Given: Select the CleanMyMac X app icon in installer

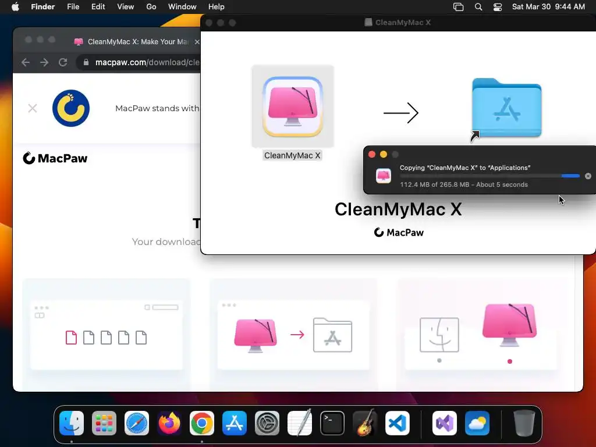Looking at the screenshot, I should coord(293,107).
